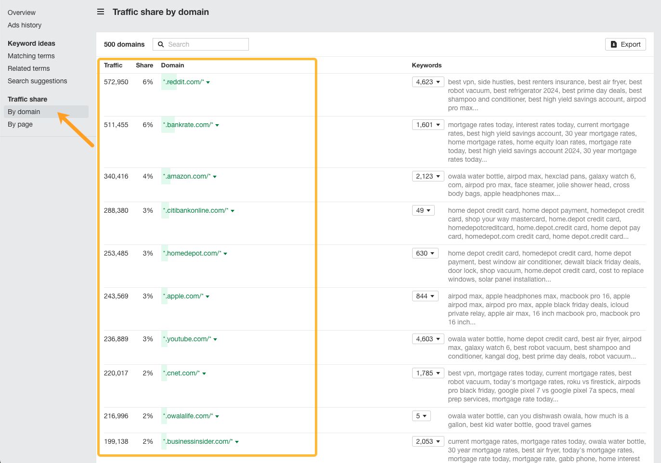Click the hamburger menu icon beside the title
661x463 pixels.
coord(101,12)
